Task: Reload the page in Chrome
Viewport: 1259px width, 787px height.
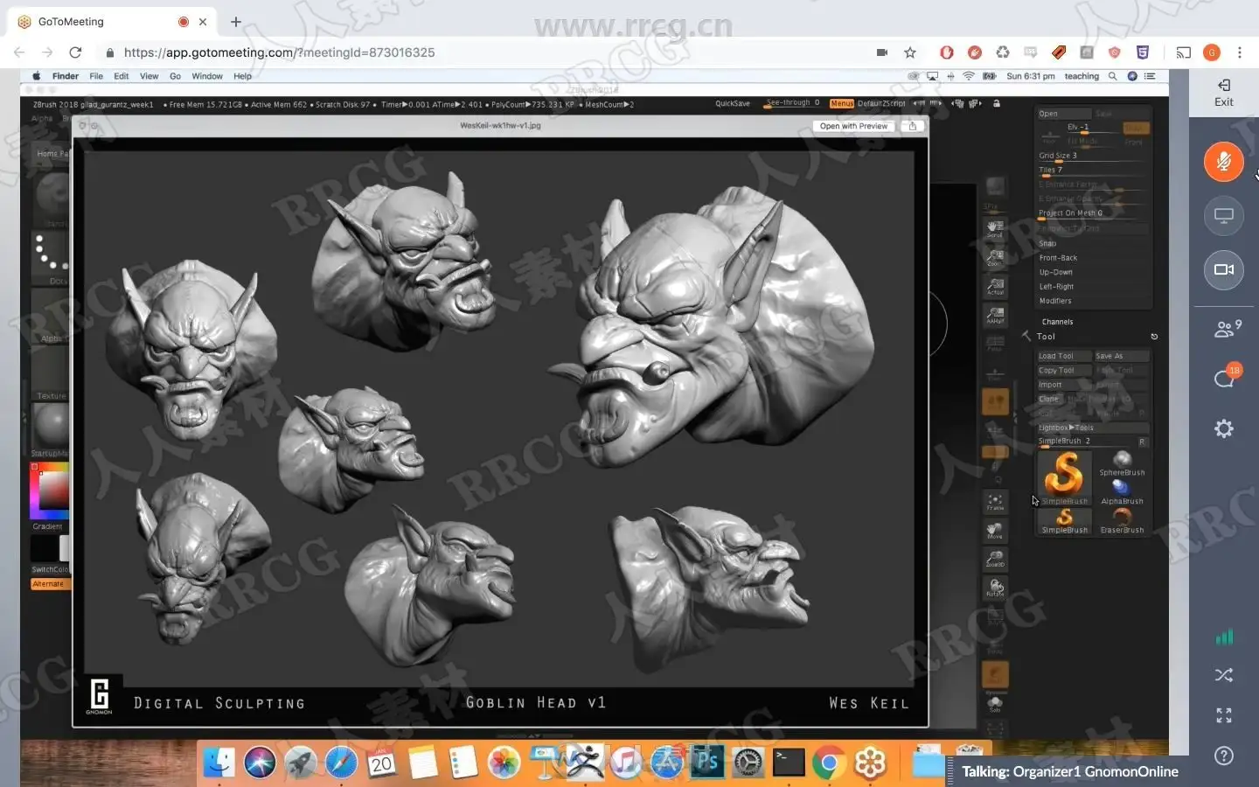Action: pos(75,52)
